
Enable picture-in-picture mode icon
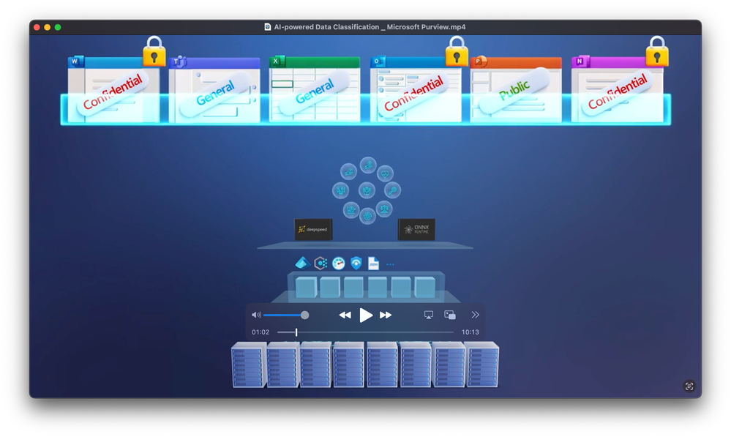(x=450, y=315)
